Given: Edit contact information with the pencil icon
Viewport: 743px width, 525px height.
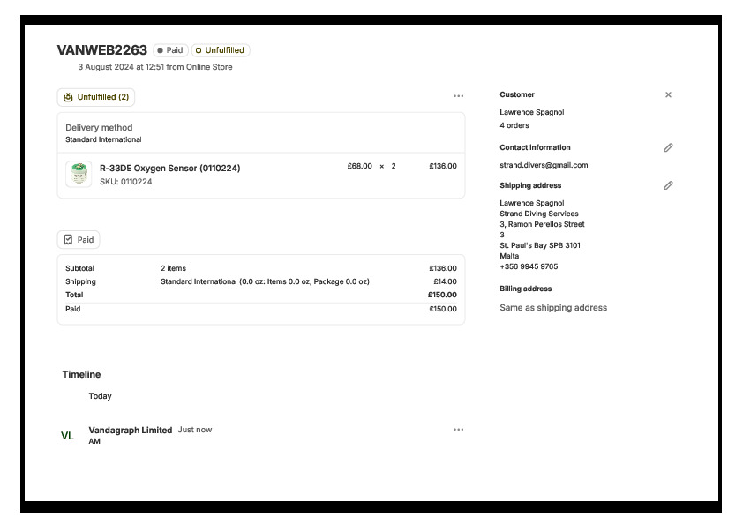Looking at the screenshot, I should (x=668, y=147).
